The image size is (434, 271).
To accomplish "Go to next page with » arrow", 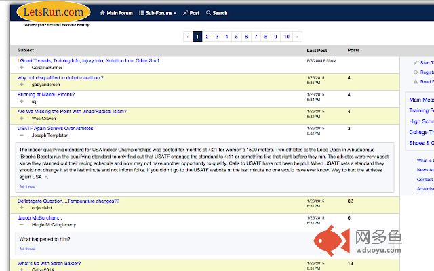I will tap(298, 37).
